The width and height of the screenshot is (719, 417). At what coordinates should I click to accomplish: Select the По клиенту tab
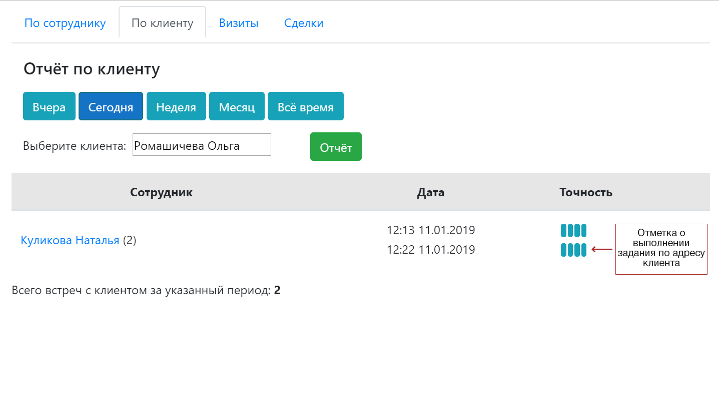click(x=162, y=23)
